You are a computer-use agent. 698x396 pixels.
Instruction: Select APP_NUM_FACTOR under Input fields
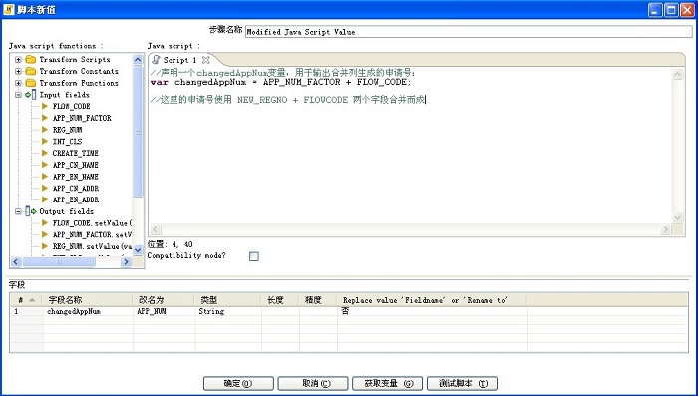(x=82, y=118)
